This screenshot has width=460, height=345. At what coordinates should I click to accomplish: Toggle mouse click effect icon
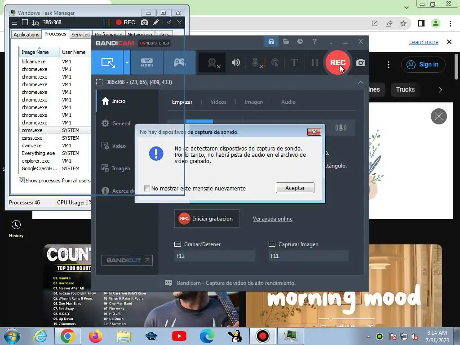coord(275,62)
